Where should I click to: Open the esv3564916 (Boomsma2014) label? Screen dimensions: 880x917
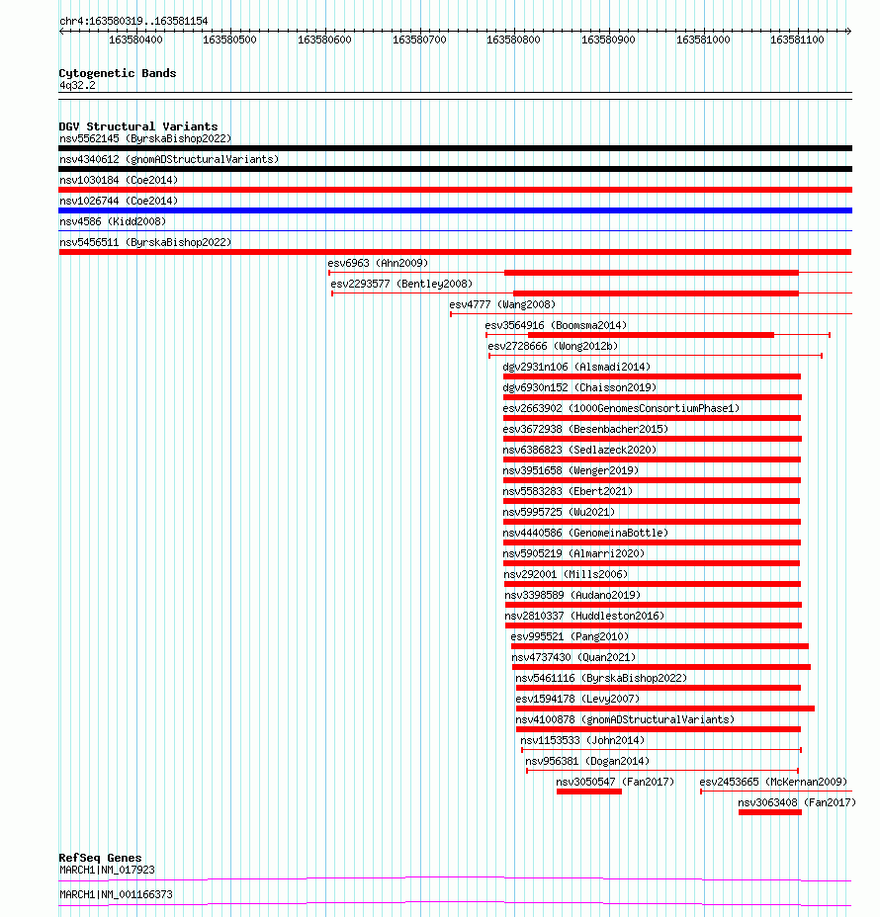coord(556,325)
